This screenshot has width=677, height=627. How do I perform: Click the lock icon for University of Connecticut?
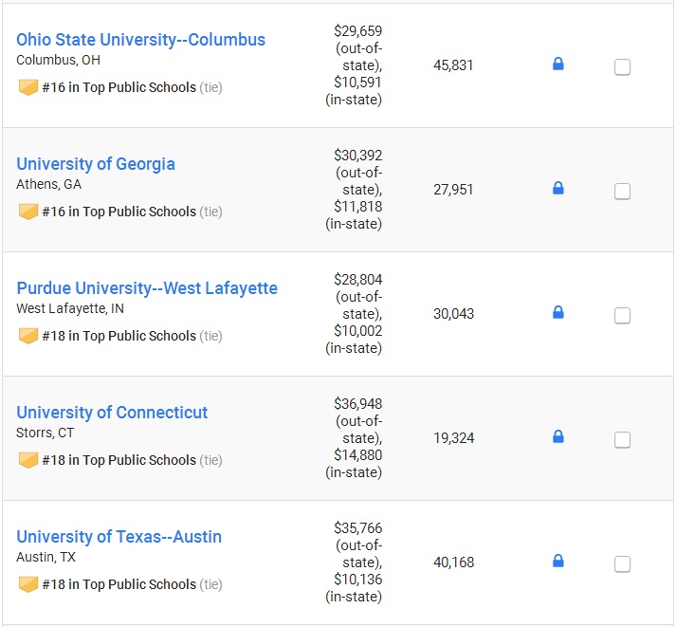pos(558,436)
